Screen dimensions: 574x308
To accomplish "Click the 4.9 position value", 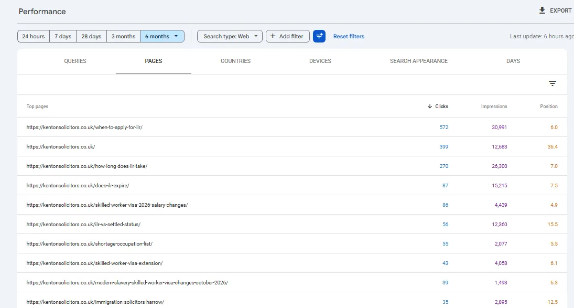I will pyautogui.click(x=554, y=205).
